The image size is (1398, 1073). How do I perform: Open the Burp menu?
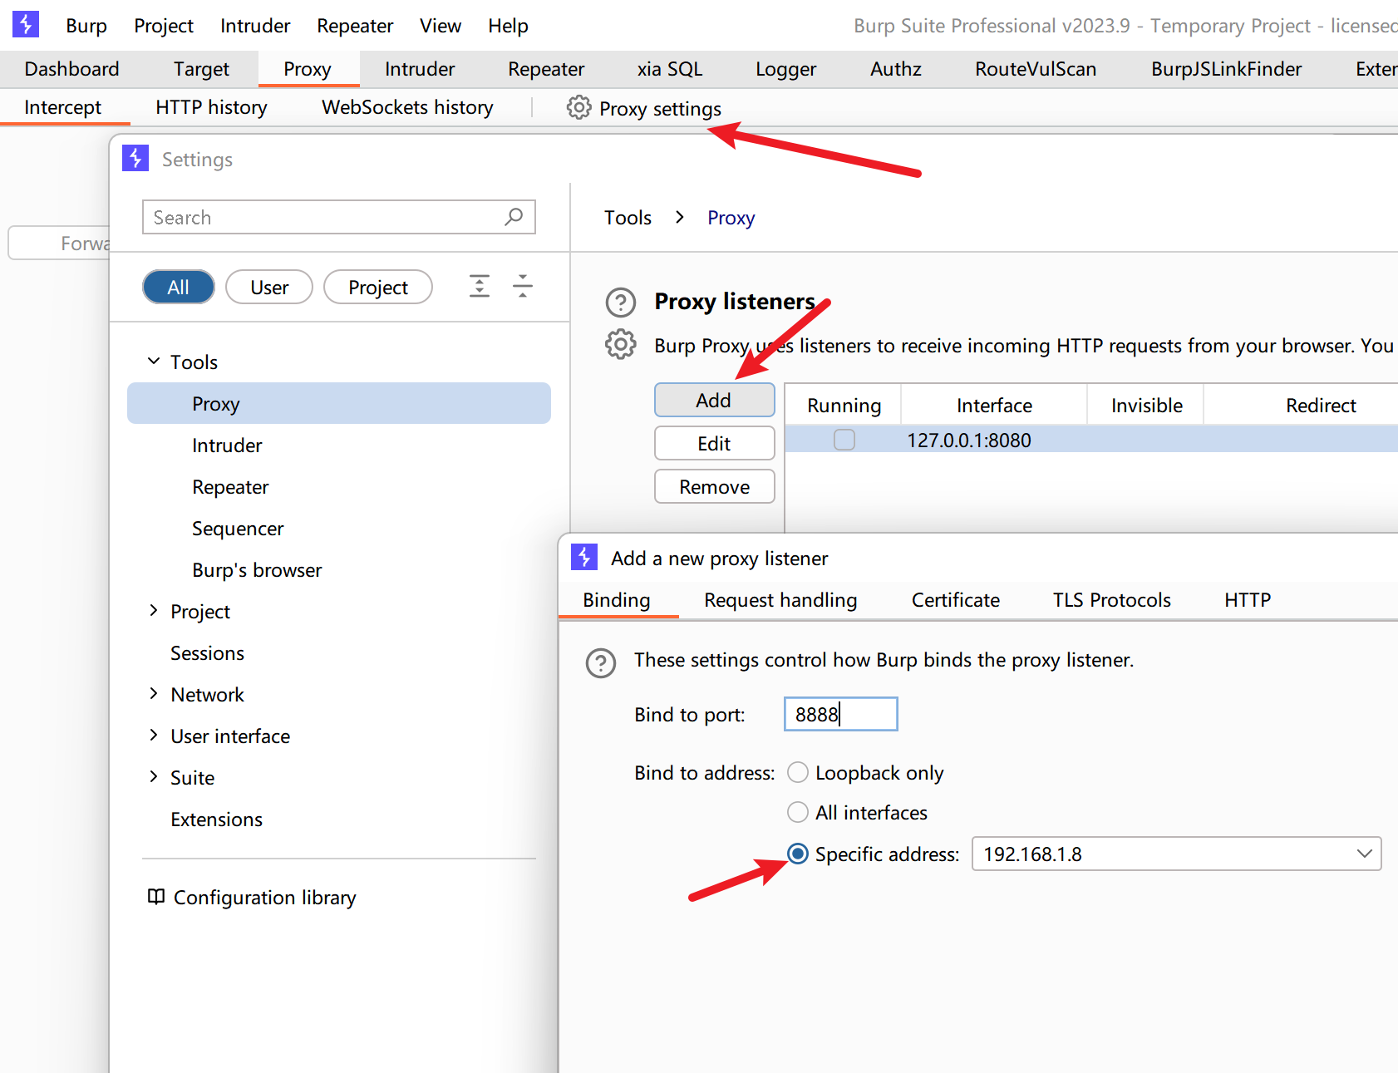click(x=86, y=26)
